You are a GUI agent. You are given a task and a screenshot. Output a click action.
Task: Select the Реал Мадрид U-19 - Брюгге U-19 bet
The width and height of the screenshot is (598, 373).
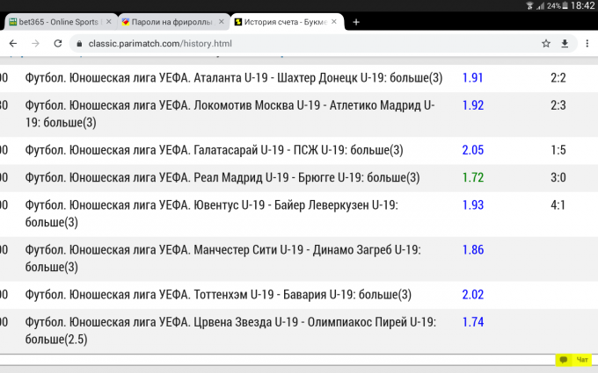tap(299, 178)
